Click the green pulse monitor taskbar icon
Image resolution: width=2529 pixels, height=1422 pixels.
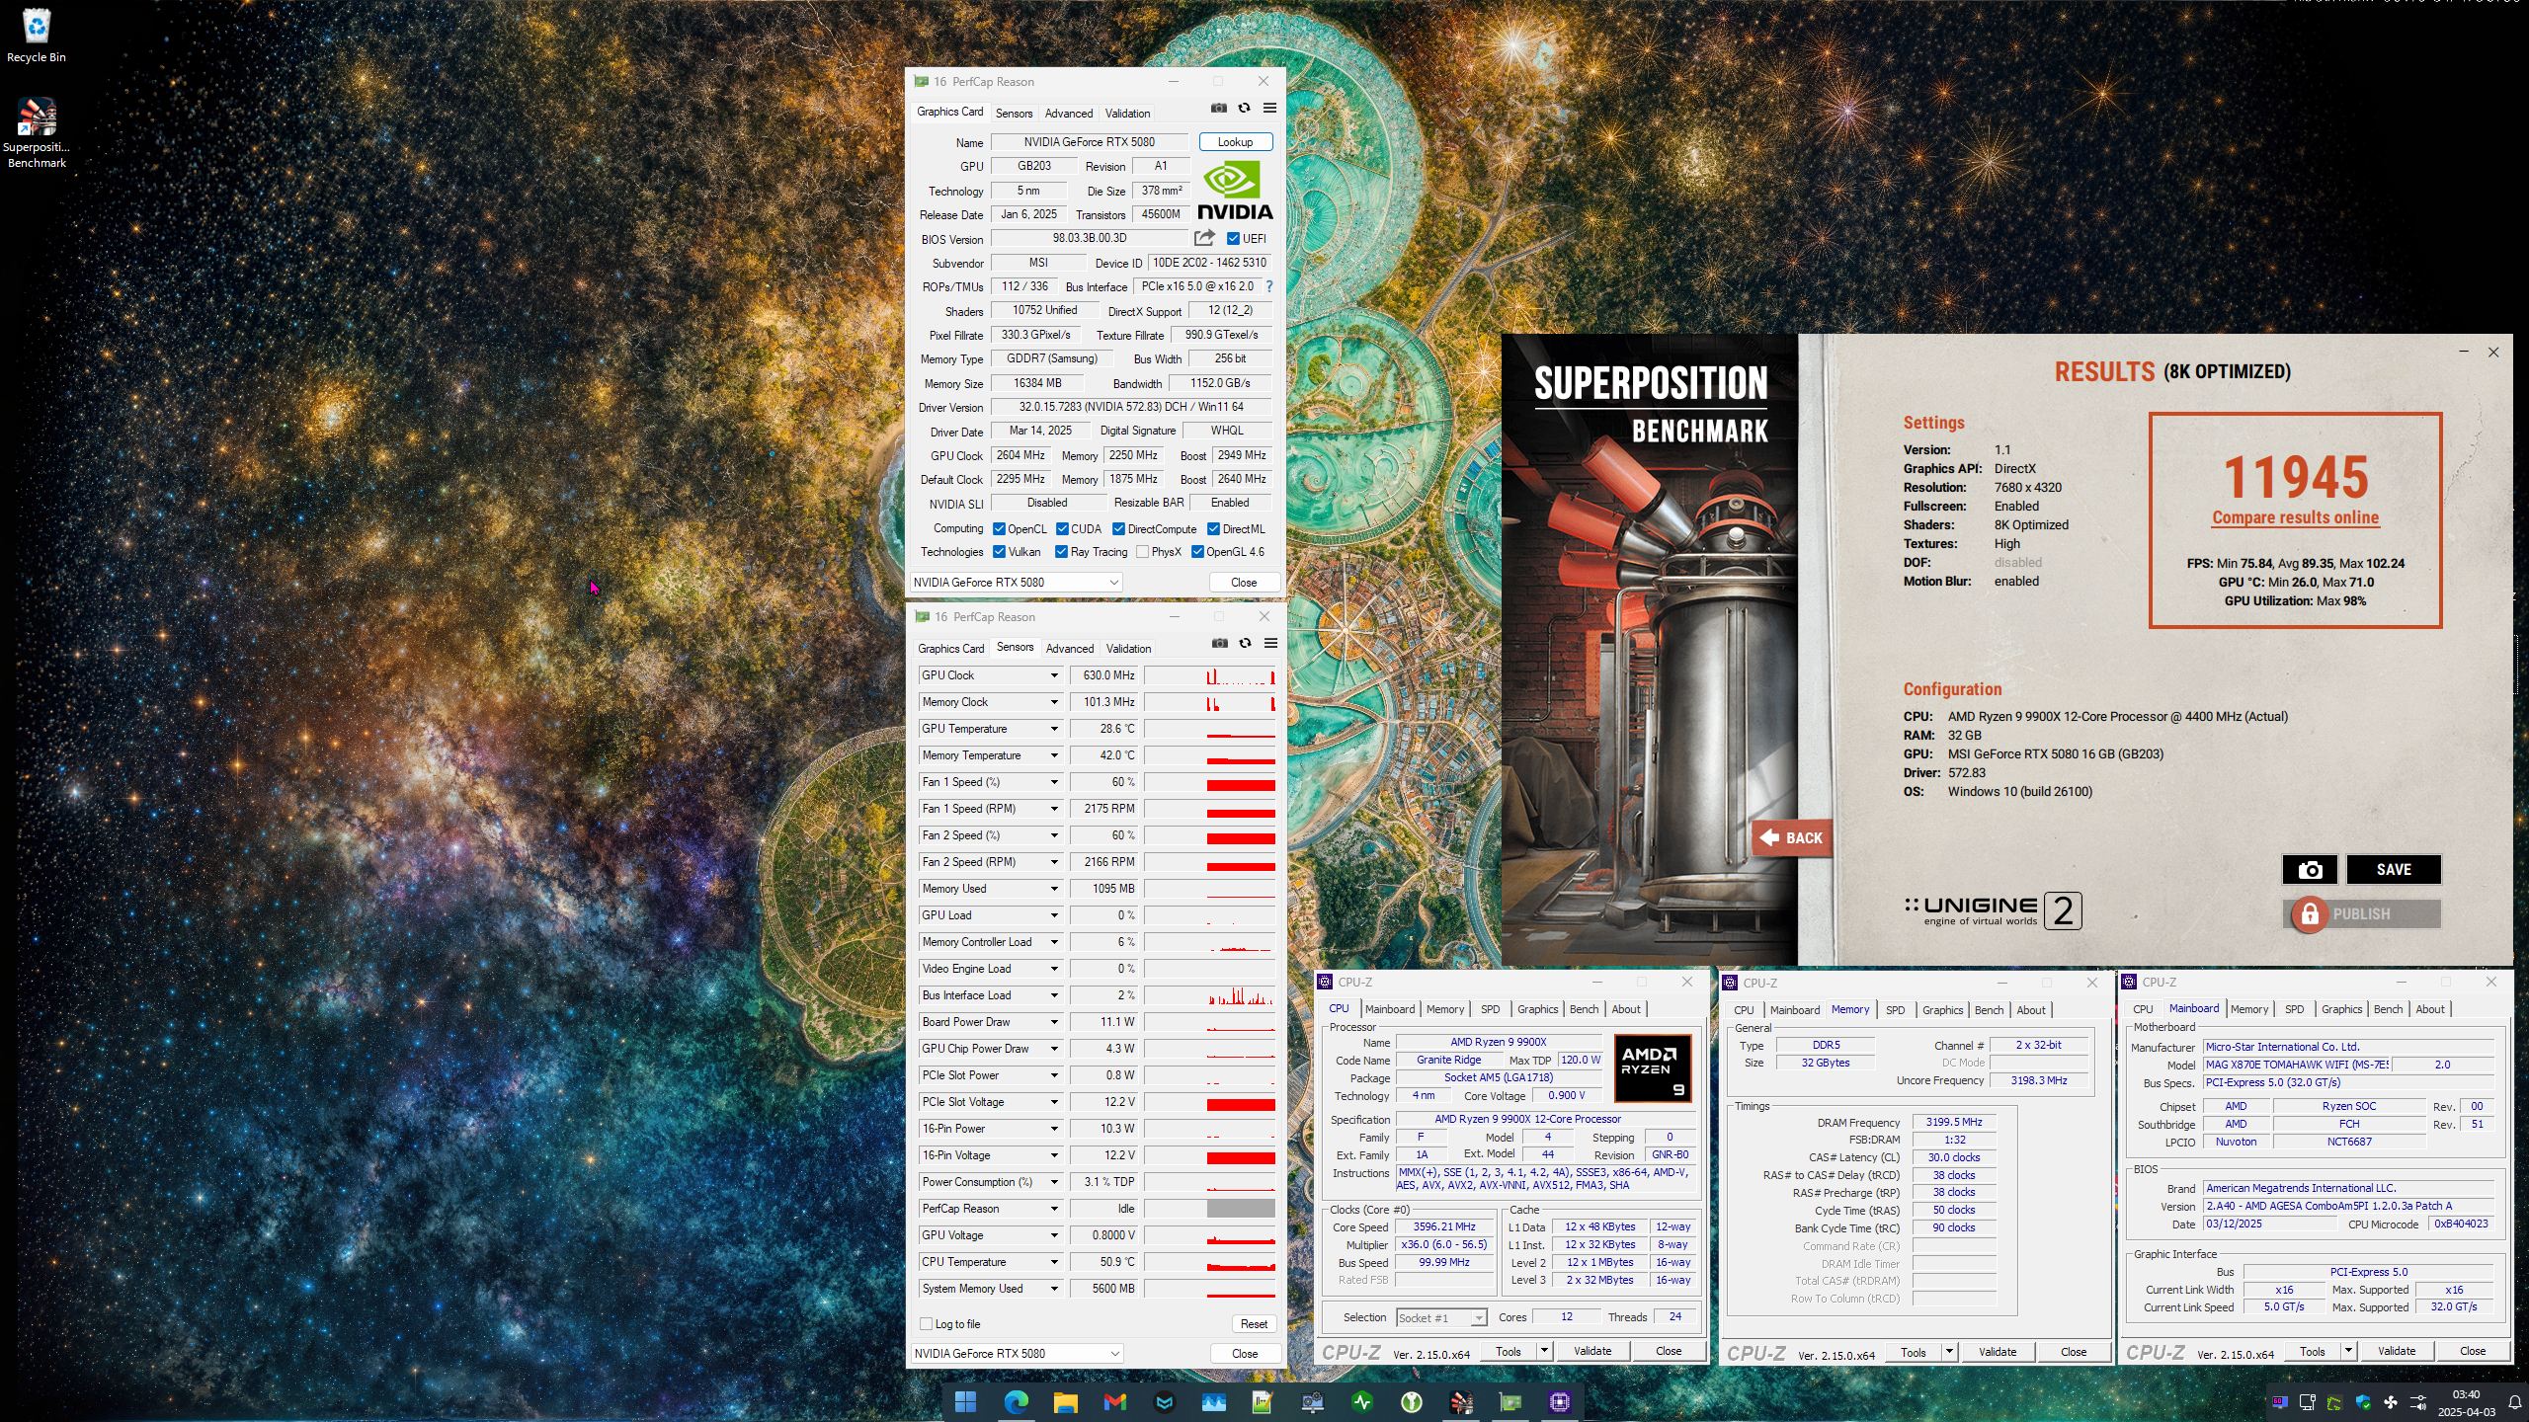tap(1362, 1401)
